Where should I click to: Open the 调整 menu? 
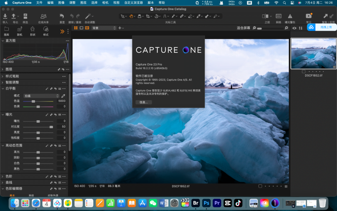(72, 3)
